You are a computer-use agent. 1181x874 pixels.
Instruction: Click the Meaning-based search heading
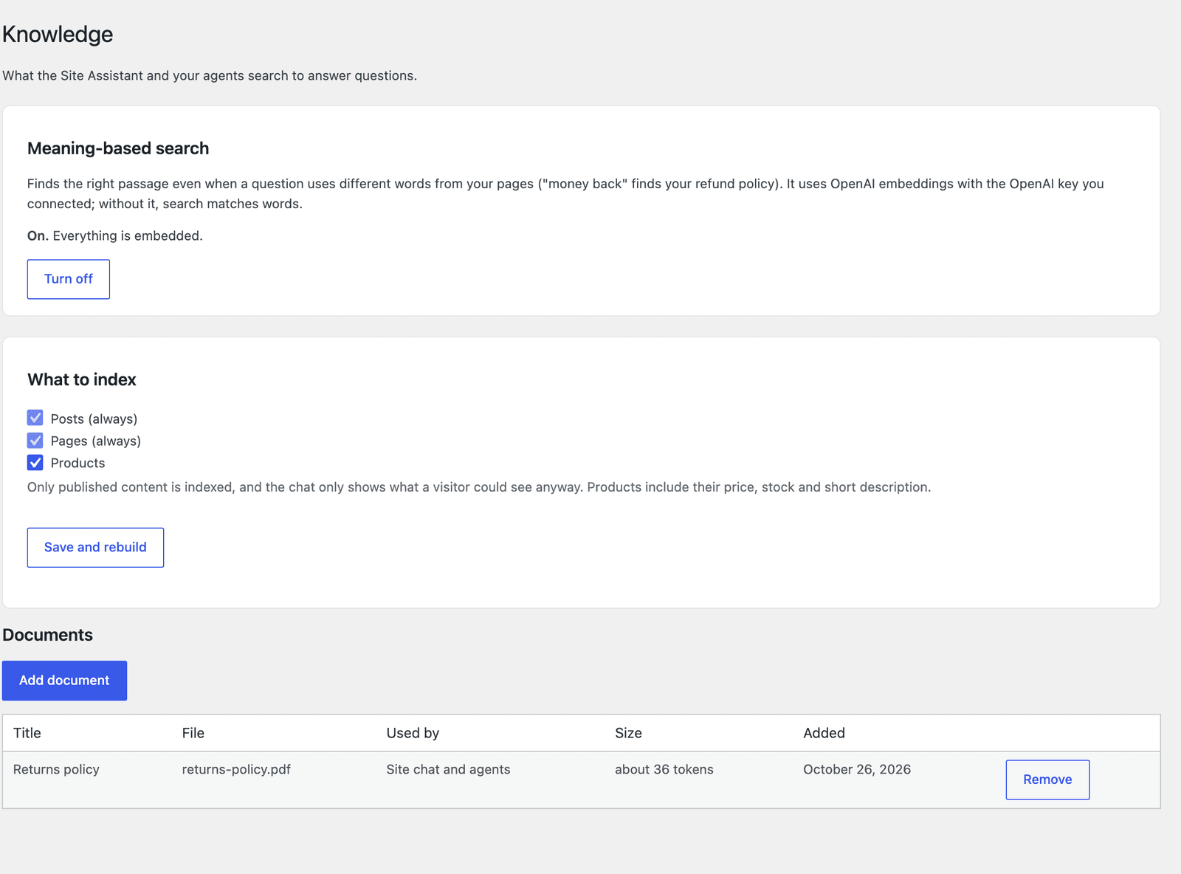(118, 148)
